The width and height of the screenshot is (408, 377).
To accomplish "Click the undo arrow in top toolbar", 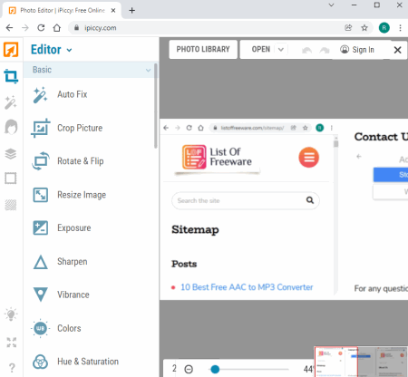I will [306, 50].
